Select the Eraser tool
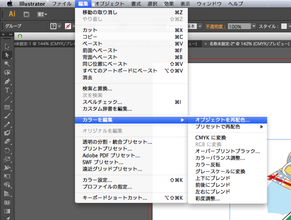291x220 pixels. [7, 141]
